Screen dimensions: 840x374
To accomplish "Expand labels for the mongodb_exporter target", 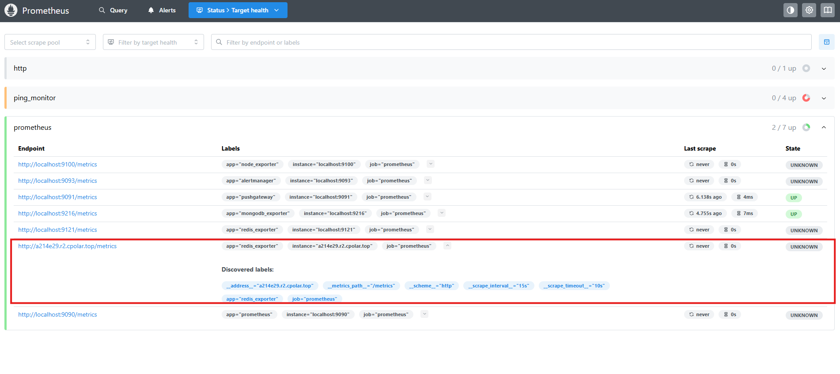I will [x=442, y=213].
